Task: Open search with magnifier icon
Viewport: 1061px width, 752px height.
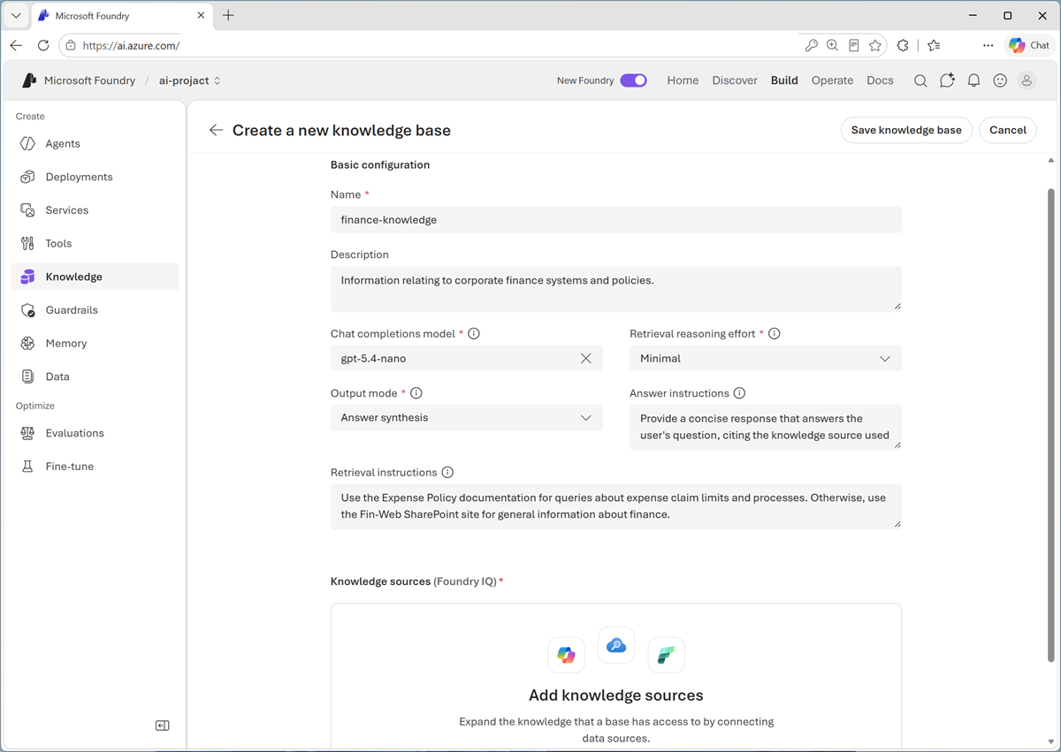Action: [x=920, y=80]
